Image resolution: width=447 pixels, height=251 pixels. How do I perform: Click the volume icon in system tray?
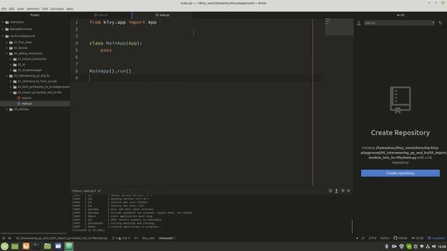click(434, 246)
